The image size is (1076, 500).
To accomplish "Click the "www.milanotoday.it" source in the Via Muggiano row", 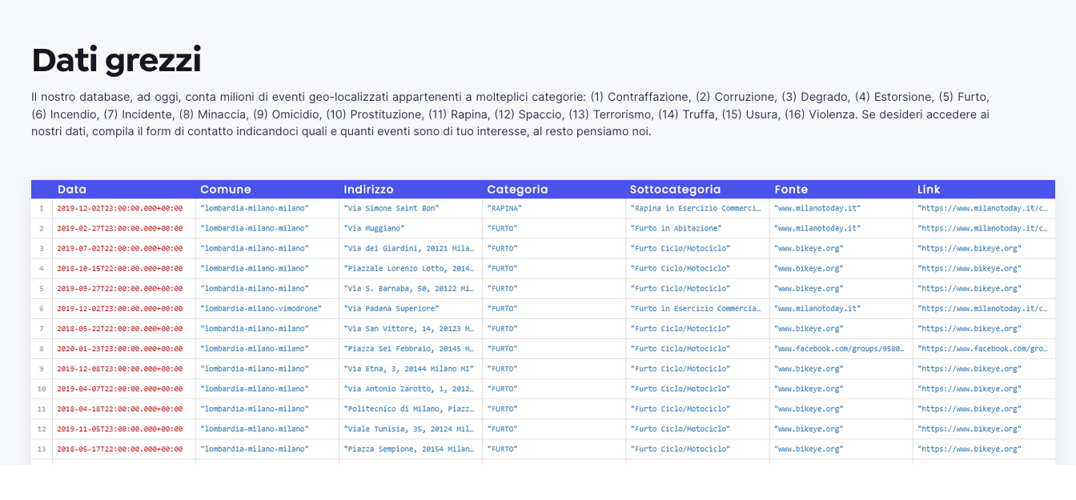I will (841, 229).
